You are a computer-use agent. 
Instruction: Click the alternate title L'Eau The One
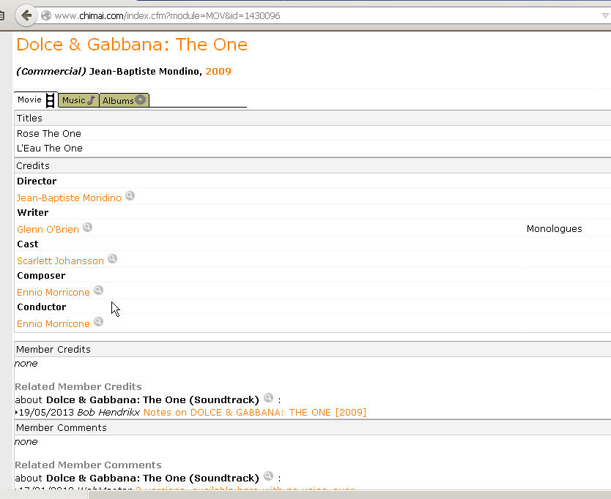[x=50, y=149]
